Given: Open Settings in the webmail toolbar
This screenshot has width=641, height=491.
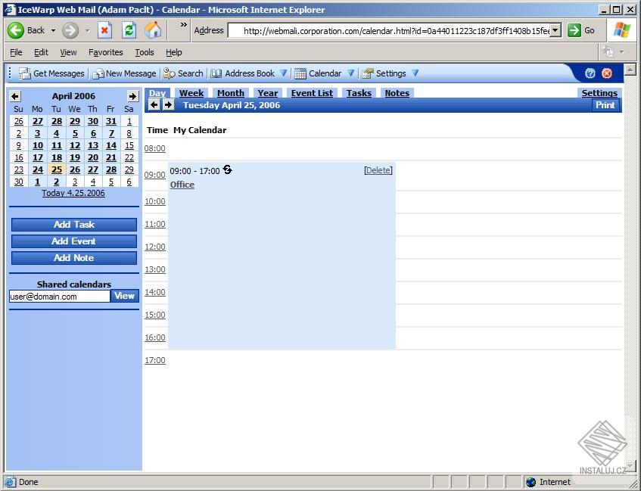Looking at the screenshot, I should pos(384,73).
